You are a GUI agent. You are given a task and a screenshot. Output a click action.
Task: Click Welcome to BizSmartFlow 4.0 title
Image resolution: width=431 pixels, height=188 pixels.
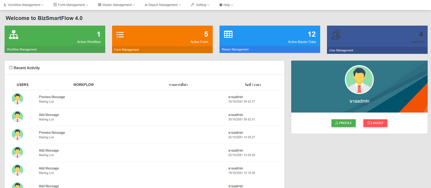click(44, 18)
